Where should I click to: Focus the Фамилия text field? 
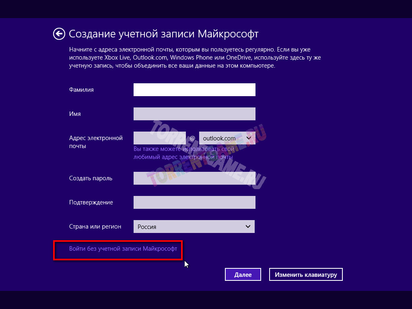[194, 90]
